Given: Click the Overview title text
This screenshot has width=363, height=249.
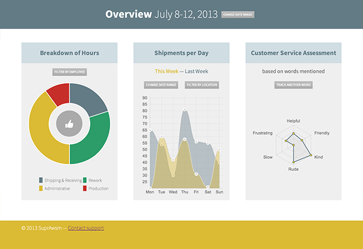Looking at the screenshot, I should [x=129, y=14].
